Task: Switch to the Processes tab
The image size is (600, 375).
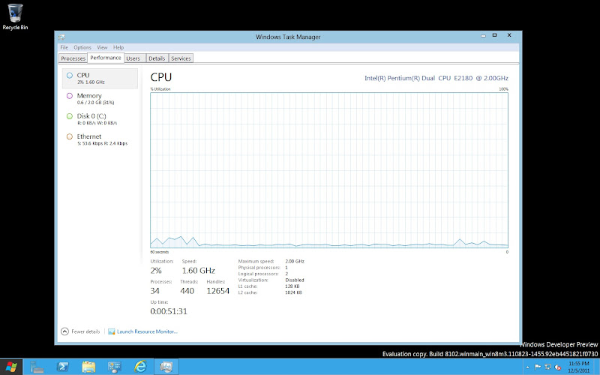Action: (73, 58)
